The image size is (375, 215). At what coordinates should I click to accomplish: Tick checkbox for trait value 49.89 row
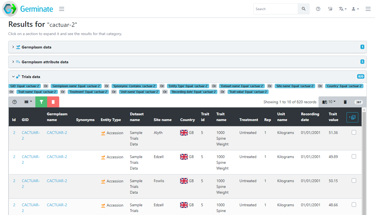(354, 157)
